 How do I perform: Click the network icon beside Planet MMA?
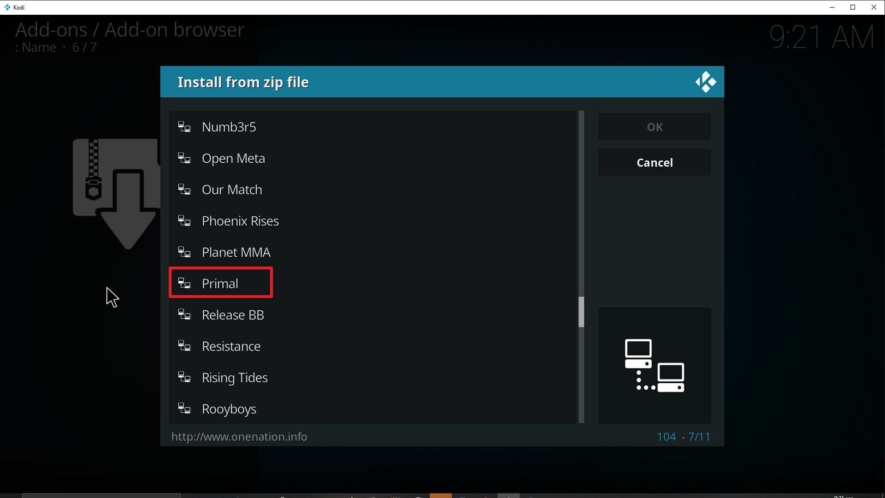pyautogui.click(x=185, y=252)
